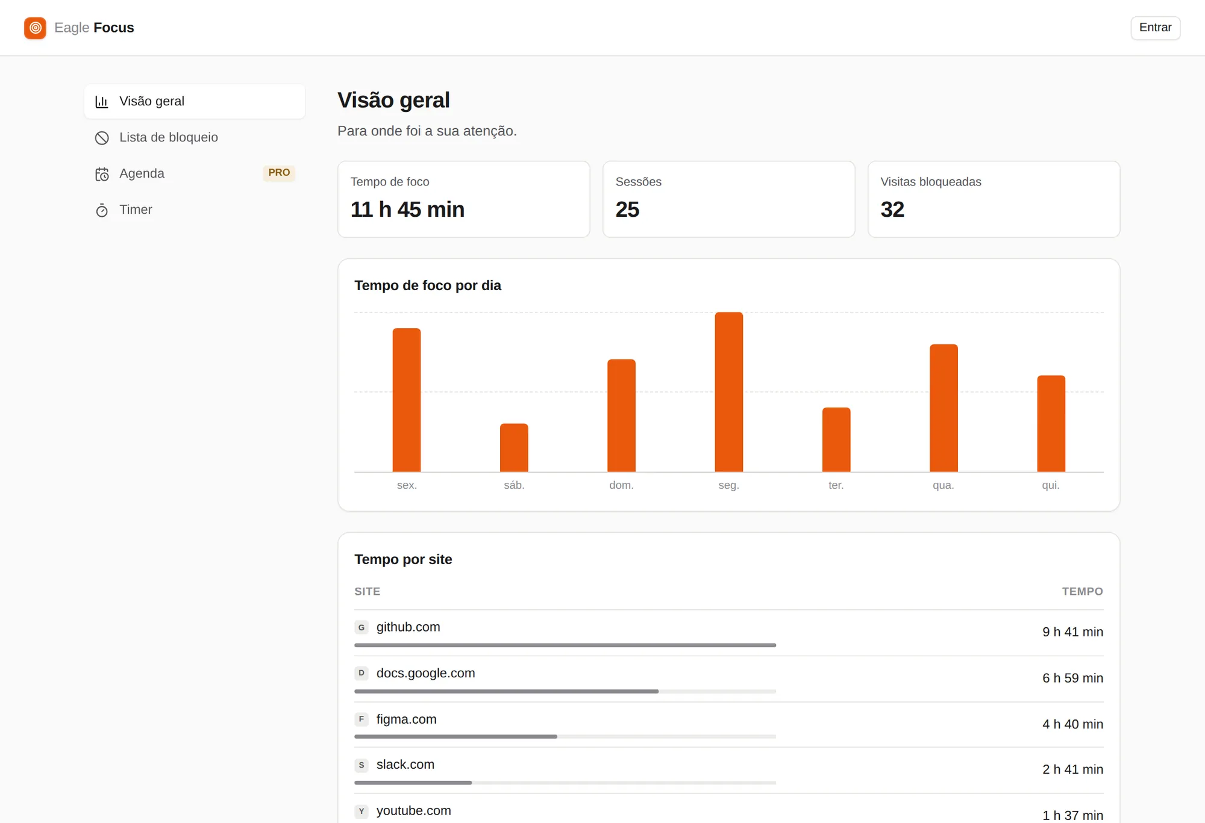1205x823 pixels.
Task: Click the D favicon beside docs.google.com
Action: (x=361, y=673)
